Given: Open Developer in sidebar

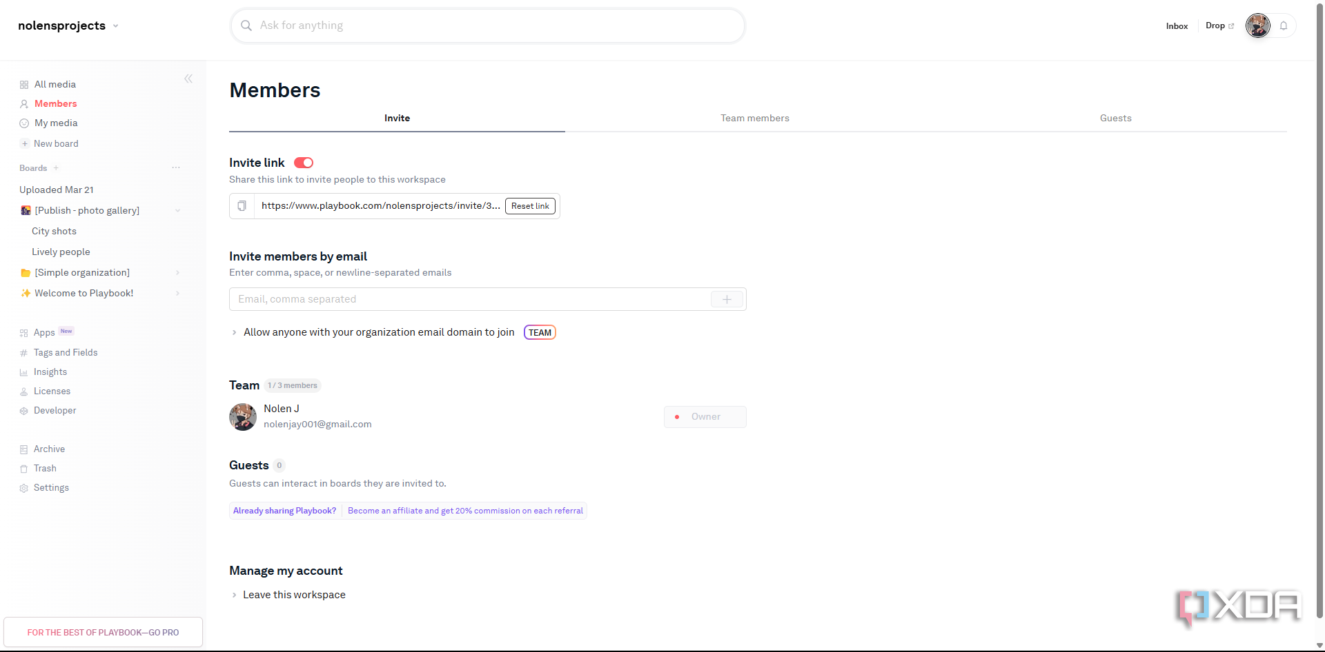Looking at the screenshot, I should point(55,411).
